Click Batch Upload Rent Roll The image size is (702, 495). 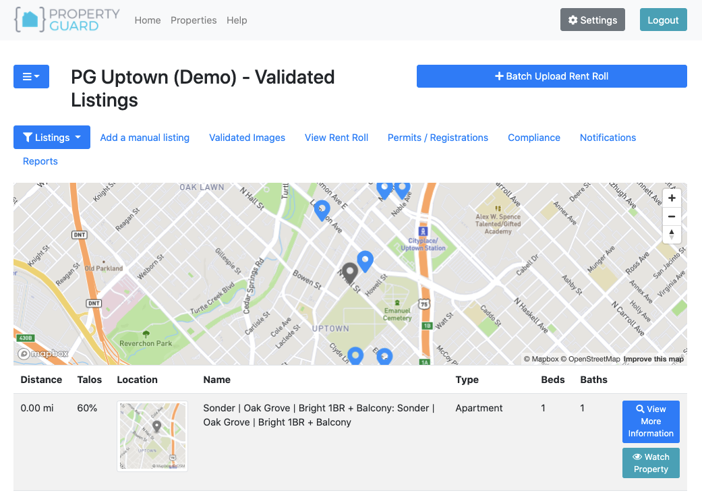552,76
